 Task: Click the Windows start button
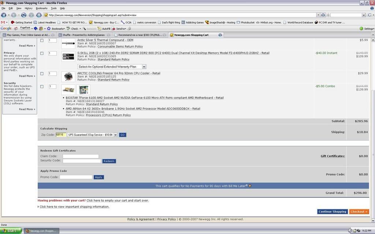11,231
